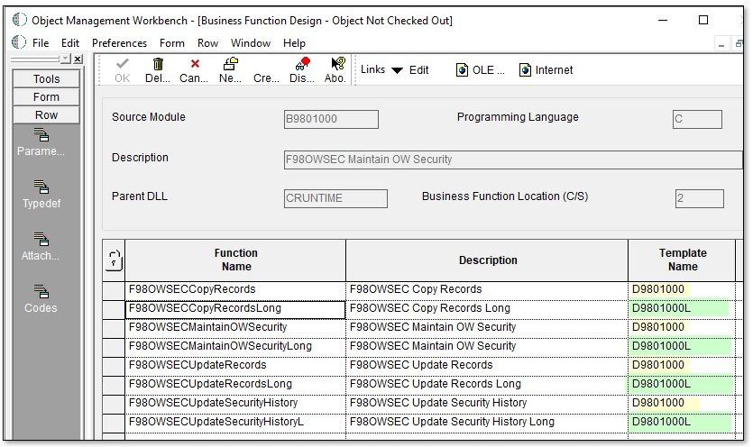
Task: Expand the Links dropdown arrow
Action: click(397, 70)
